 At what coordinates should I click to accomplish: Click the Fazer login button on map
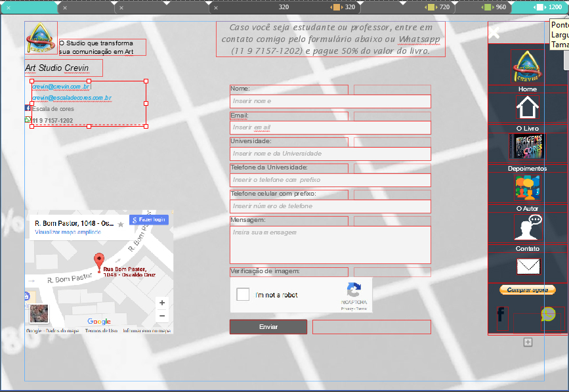tap(149, 219)
